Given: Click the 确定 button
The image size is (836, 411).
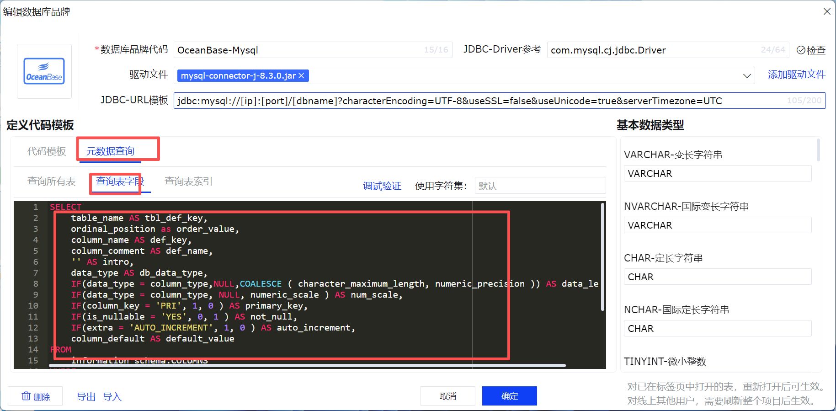Looking at the screenshot, I should (510, 396).
